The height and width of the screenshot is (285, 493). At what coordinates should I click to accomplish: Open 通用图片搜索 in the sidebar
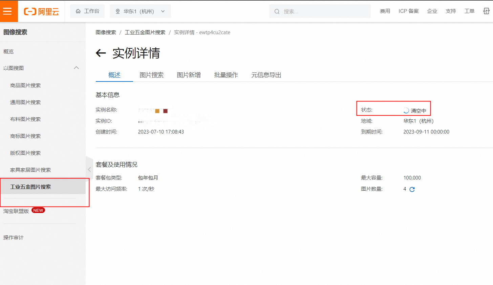click(x=25, y=102)
